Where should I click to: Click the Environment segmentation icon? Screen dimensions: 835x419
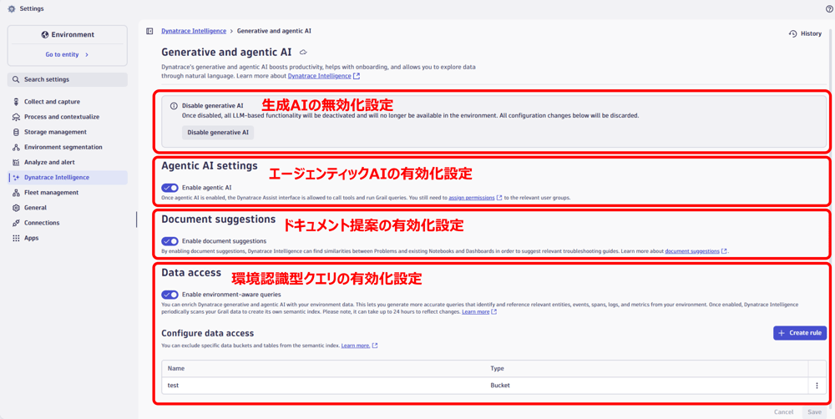(x=16, y=147)
